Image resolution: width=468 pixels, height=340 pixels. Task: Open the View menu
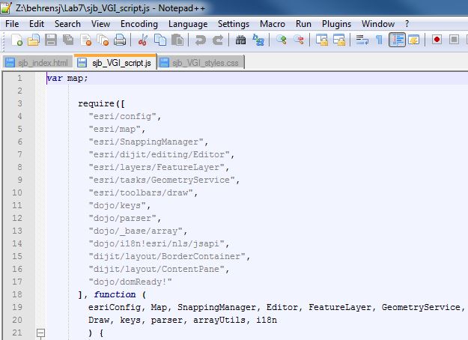(100, 24)
